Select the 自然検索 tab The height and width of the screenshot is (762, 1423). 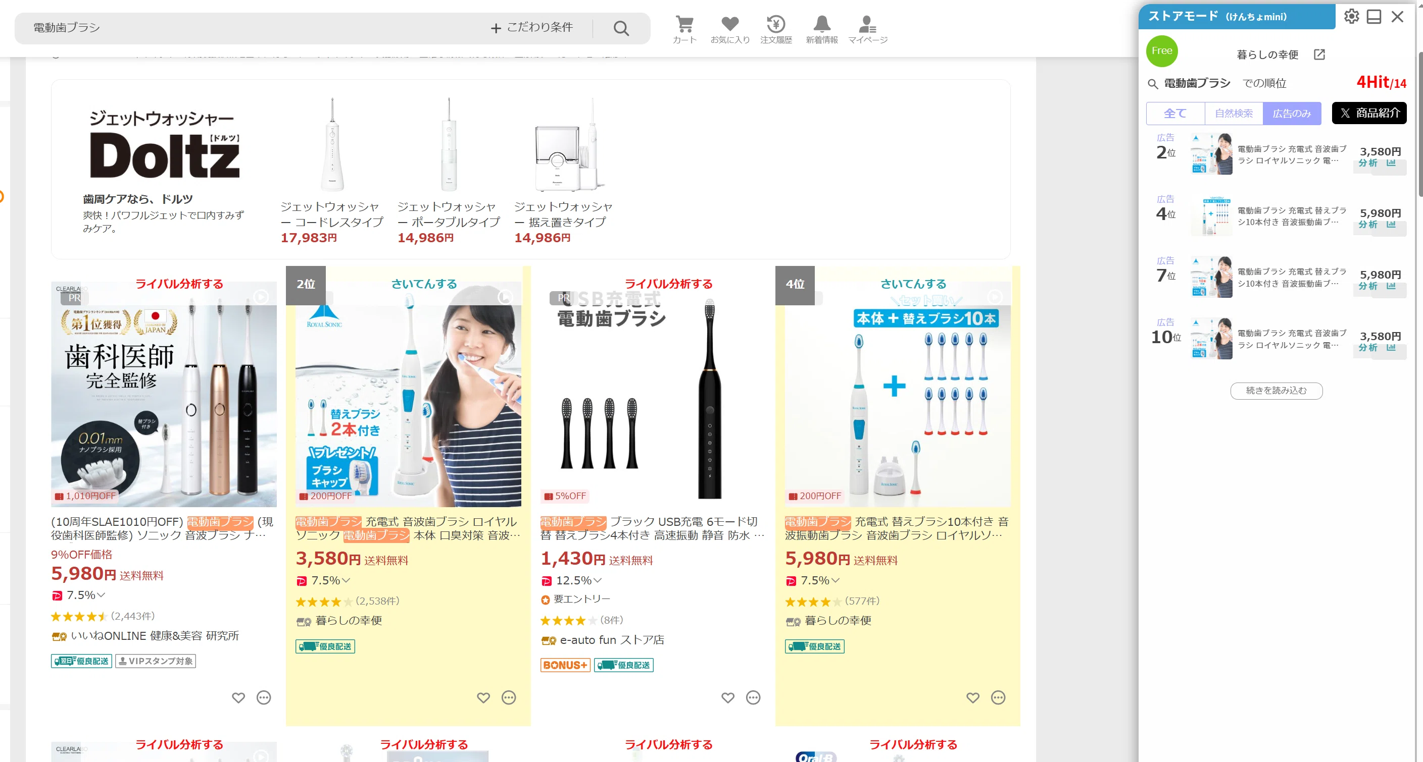(x=1234, y=113)
